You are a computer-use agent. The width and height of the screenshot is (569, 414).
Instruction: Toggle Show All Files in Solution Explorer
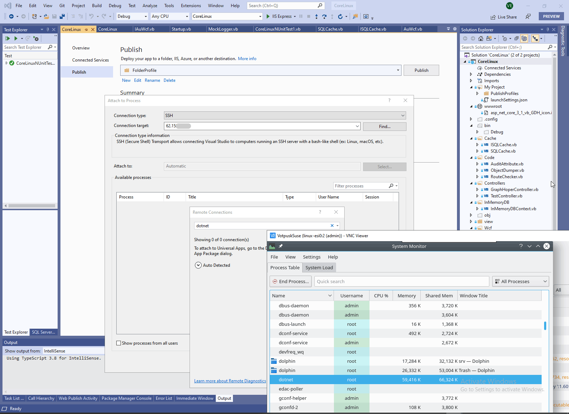click(x=524, y=38)
